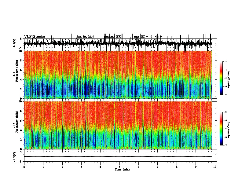This screenshot has width=242, height=187.
Task: Click the ch.1 spectrogram colorbar
Action: [221, 78]
